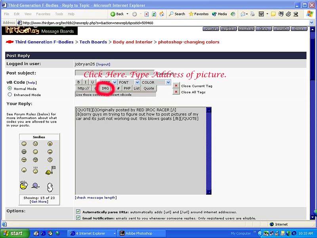Open the FONT dropdown
The height and width of the screenshot is (238, 317).
coord(137,83)
